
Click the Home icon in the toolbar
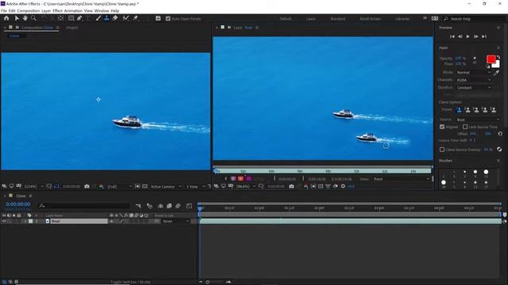(6, 18)
